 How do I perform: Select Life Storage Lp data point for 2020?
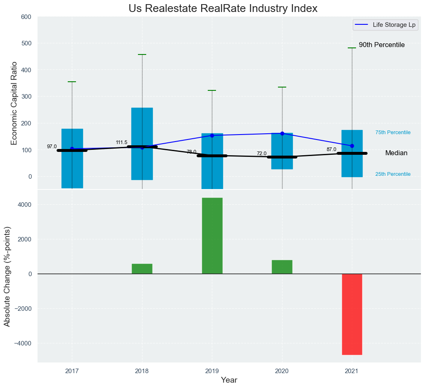pos(282,133)
